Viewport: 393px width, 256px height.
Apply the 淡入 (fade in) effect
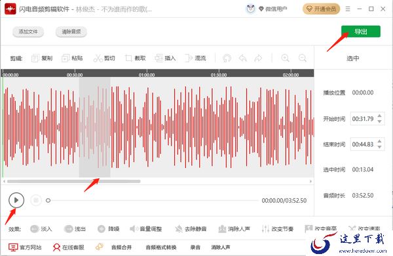(41, 229)
